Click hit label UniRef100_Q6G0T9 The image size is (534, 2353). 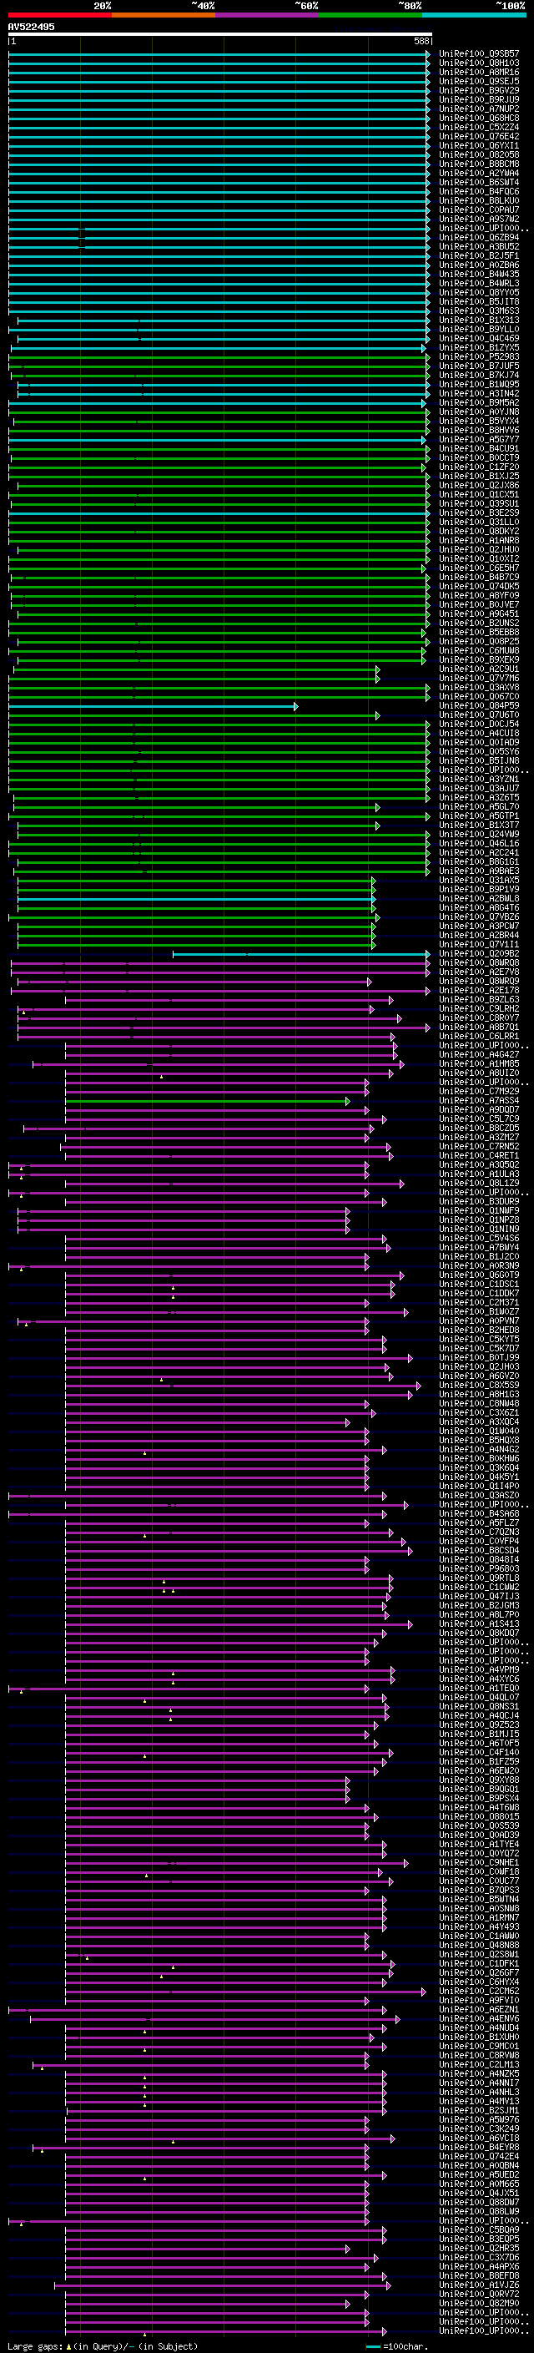479,1275
